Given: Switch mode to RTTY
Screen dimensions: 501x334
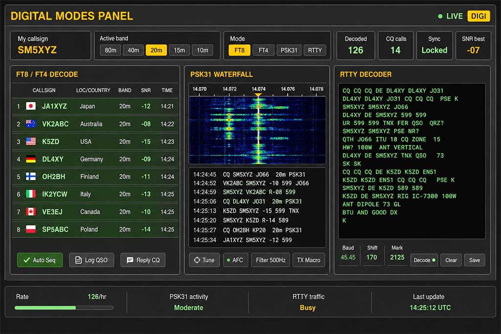Looking at the screenshot, I should point(315,50).
